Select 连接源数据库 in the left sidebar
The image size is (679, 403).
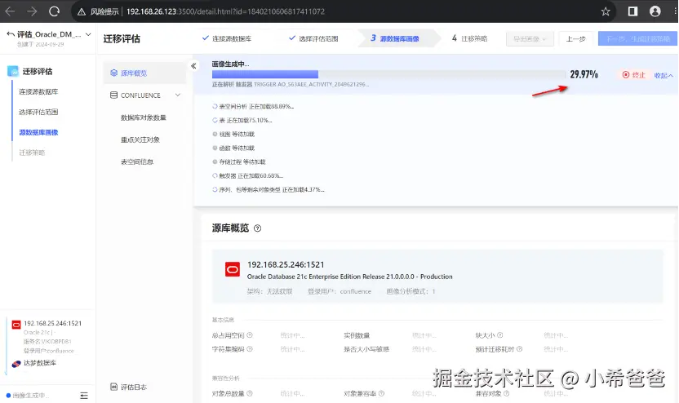click(x=38, y=91)
